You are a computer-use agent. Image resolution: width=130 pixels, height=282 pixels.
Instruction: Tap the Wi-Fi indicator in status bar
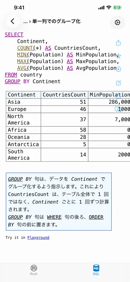click(109, 7)
